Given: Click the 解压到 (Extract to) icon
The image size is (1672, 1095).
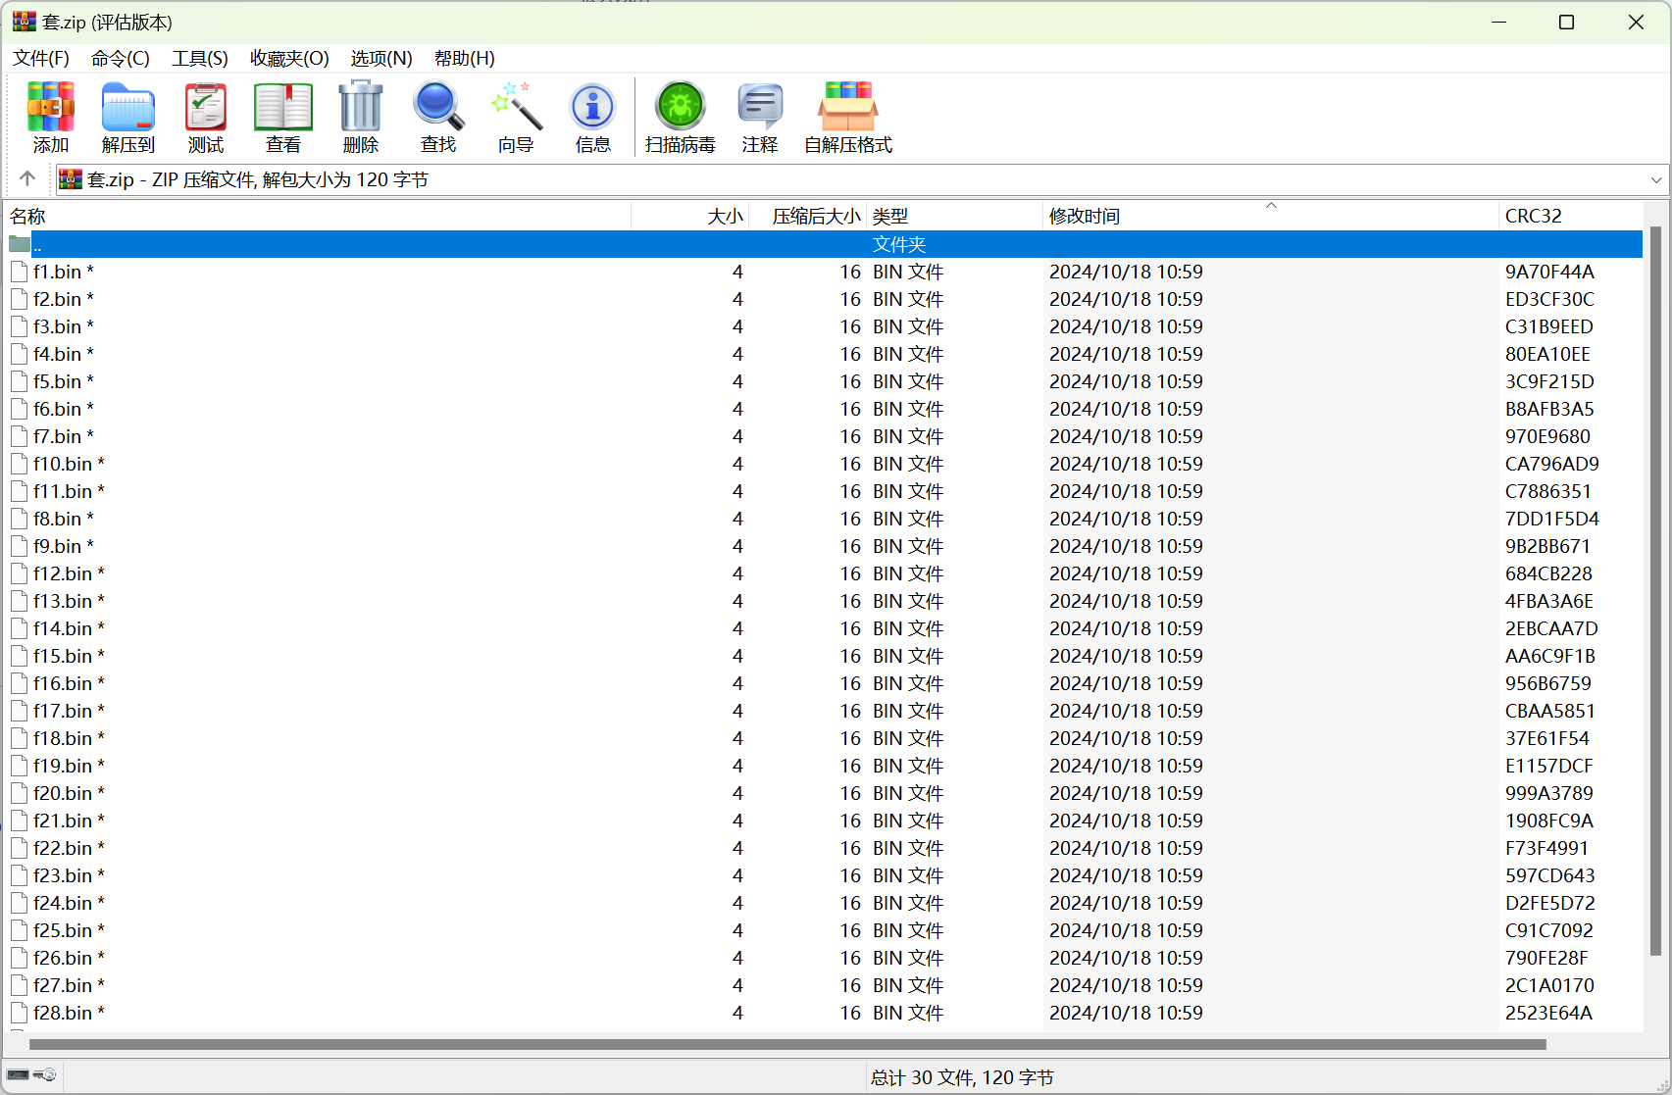Looking at the screenshot, I should pos(128,108).
